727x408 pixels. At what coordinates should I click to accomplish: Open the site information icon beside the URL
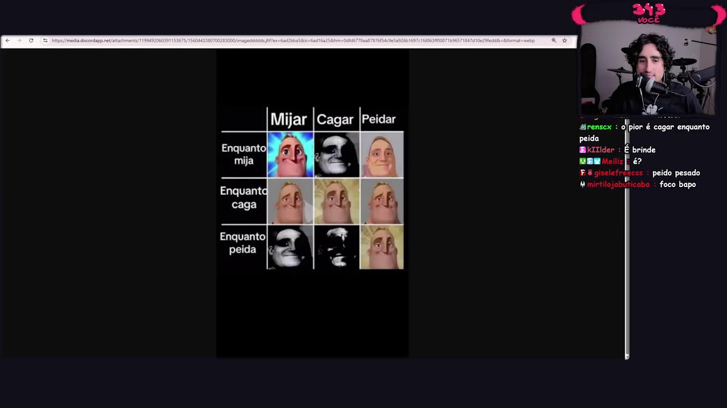pos(45,41)
